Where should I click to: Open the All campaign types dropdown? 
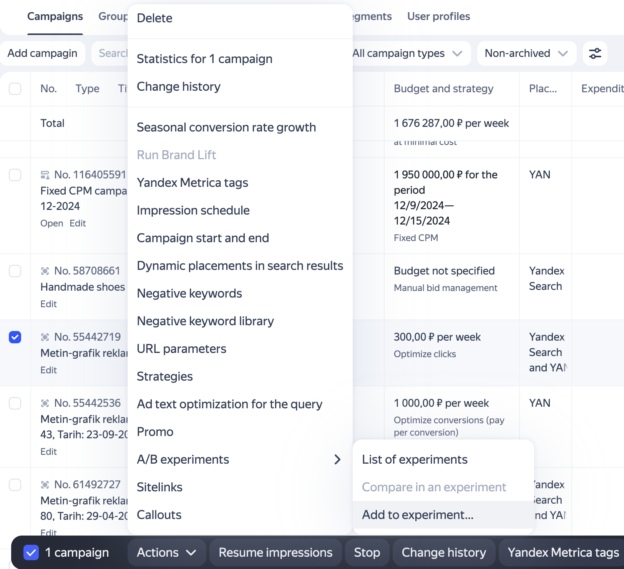click(407, 53)
